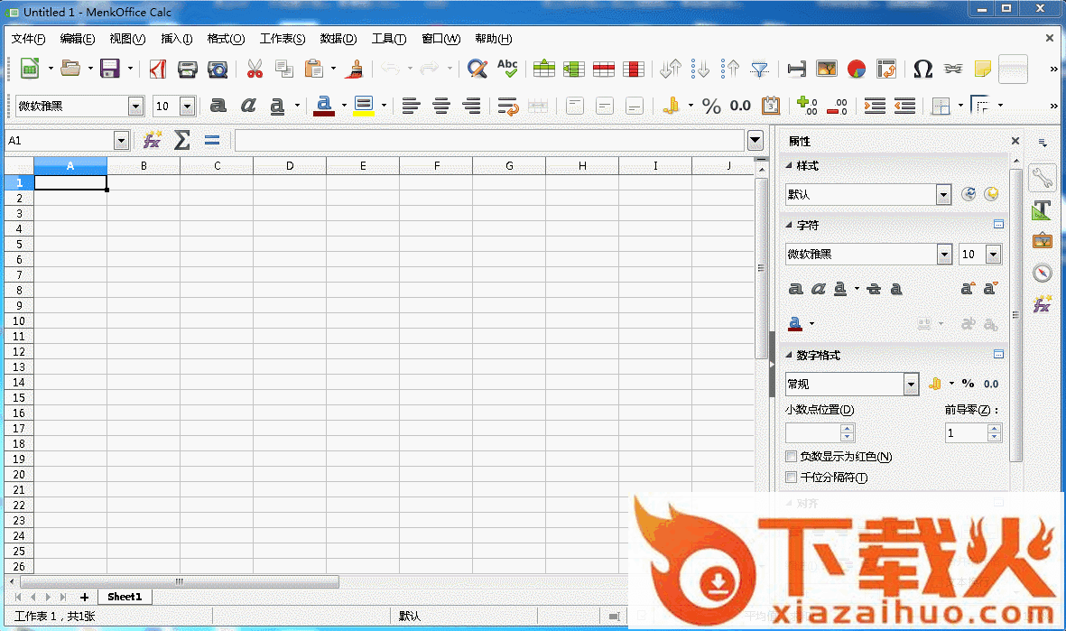Toggle strikethrough in sidebar character section
Viewport: 1066px width, 631px height.
[x=874, y=289]
